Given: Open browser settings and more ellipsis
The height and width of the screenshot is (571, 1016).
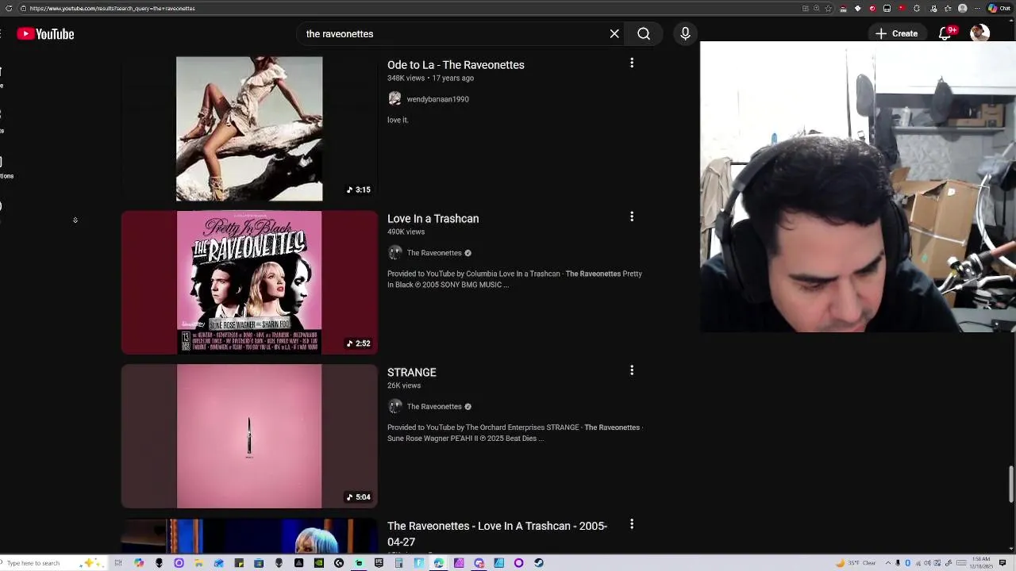Looking at the screenshot, I should (x=977, y=8).
